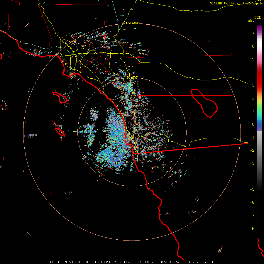Click the DIFFERENTIAL REFLECTIVITY (ZDR) caption text
264x264 pixels.
coord(91,262)
